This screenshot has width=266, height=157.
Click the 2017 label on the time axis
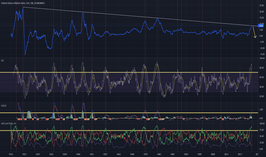tap(240, 154)
